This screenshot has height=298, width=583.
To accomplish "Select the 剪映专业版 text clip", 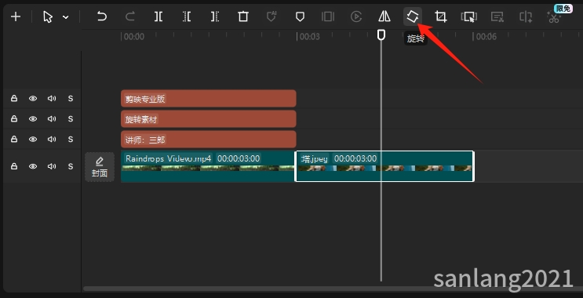I will [208, 99].
